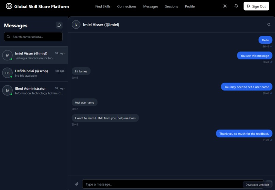Open conversation with Imiel Visser (@imiel)

click(34, 55)
